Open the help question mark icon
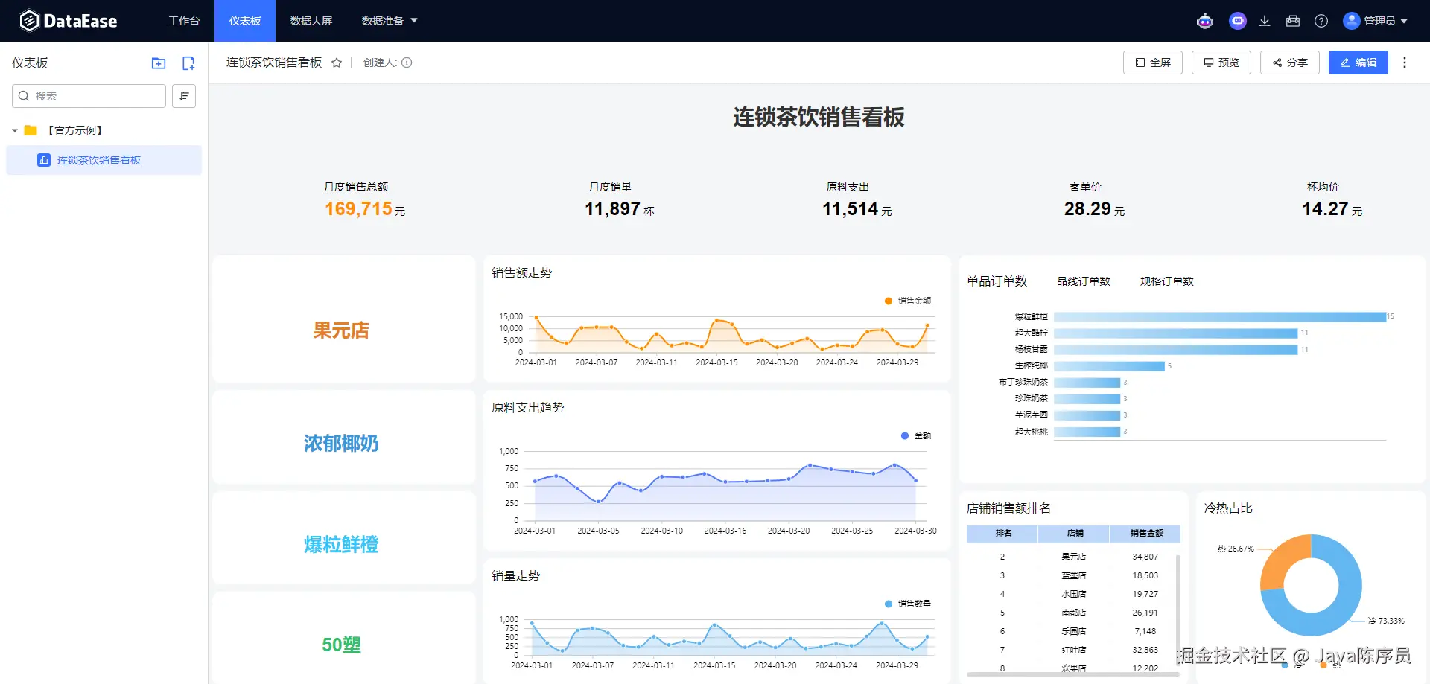Image resolution: width=1430 pixels, height=684 pixels. click(x=1321, y=21)
